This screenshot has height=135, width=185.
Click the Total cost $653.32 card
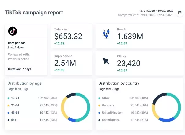[71, 36]
